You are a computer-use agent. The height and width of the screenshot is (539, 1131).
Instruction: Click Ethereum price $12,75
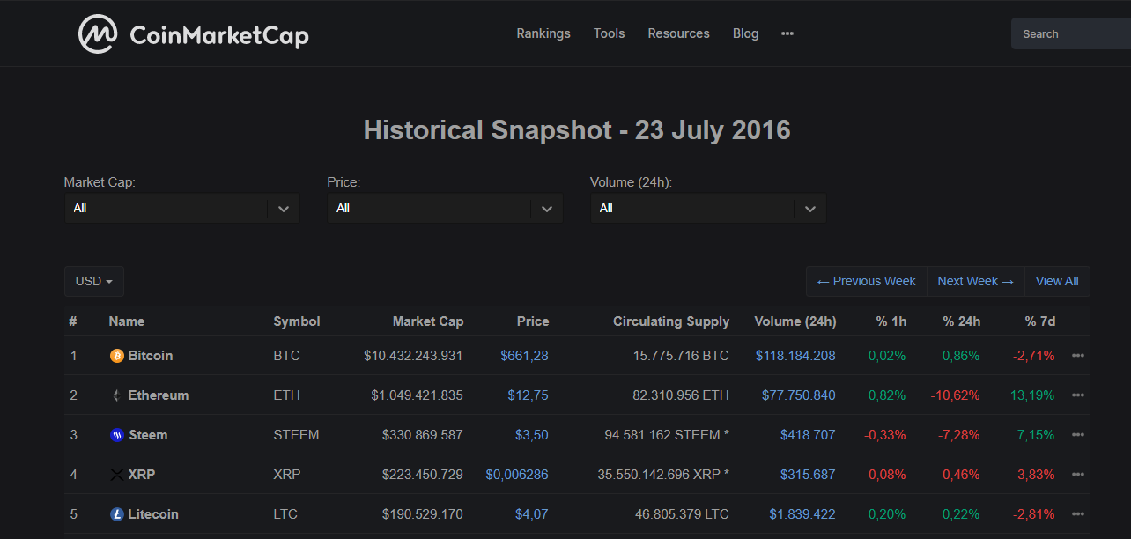point(529,395)
